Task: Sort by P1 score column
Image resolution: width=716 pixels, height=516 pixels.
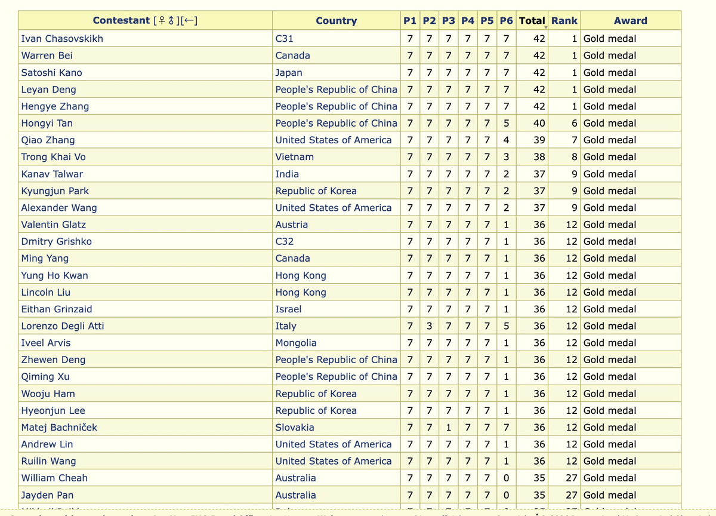Action: (410, 21)
